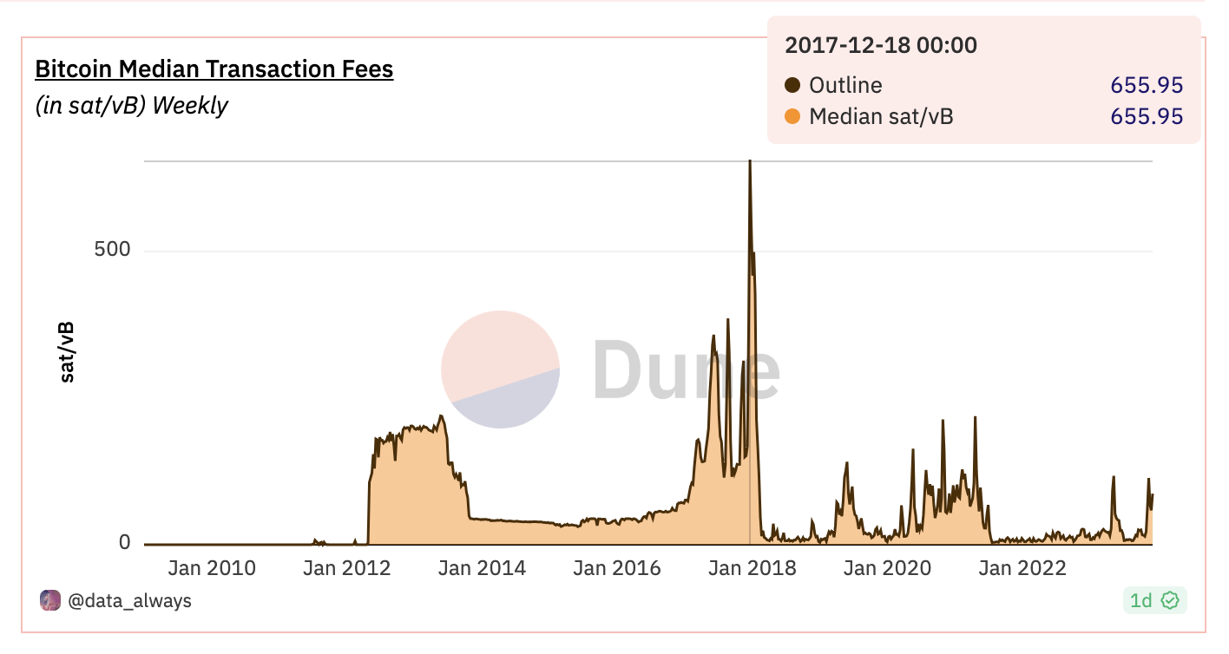Screen dimensions: 1229x654
Task: Open the Bitcoin Median Transaction Fees title link
Action: coord(214,69)
